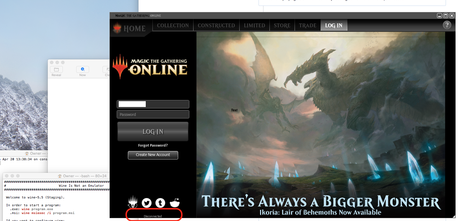Click the Ikoria promotional banner image
Screen dimensions: 468x221
(321, 125)
